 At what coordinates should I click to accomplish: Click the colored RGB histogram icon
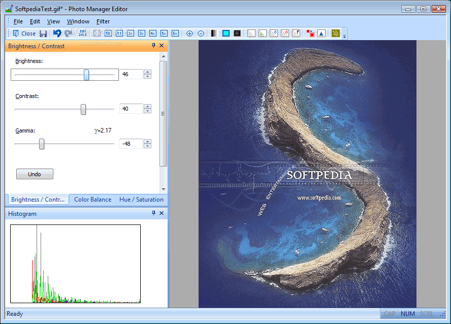[x=262, y=34]
